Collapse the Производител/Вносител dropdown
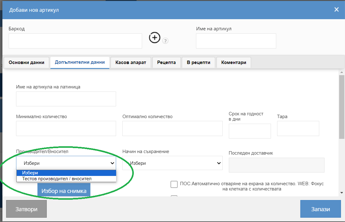The height and width of the screenshot is (222, 345). tap(66, 163)
